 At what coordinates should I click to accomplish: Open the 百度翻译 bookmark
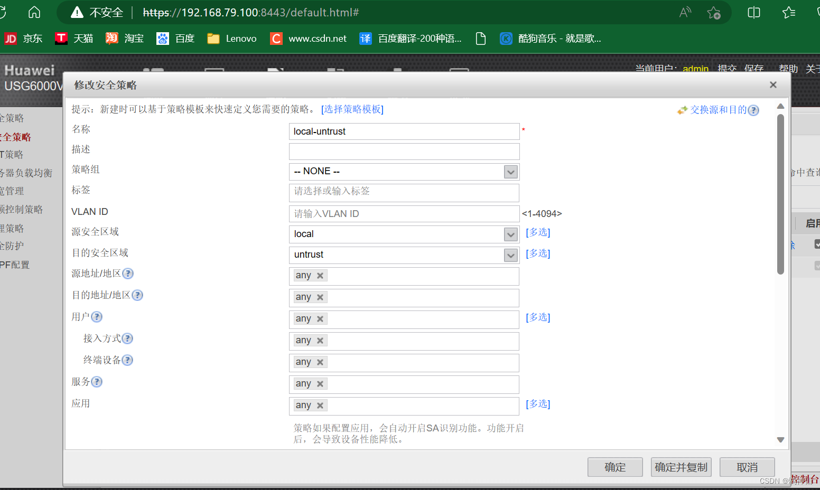tap(411, 39)
